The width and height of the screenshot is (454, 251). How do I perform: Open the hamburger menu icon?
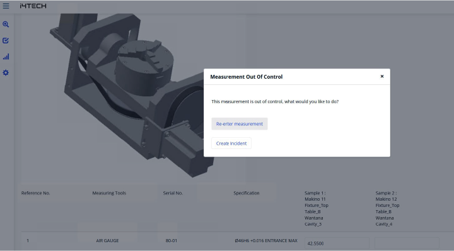click(6, 6)
